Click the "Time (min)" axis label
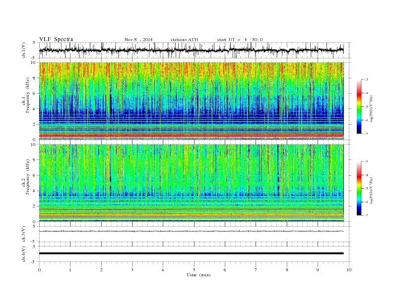The width and height of the screenshot is (393, 303). click(198, 275)
